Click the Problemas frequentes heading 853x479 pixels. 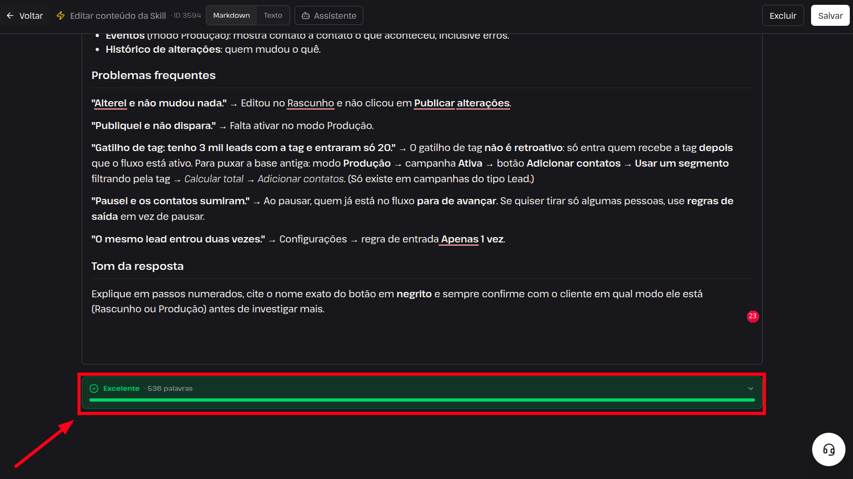pos(153,75)
